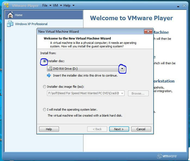
Task: Click the vmware logo in the footer
Action: [167, 156]
